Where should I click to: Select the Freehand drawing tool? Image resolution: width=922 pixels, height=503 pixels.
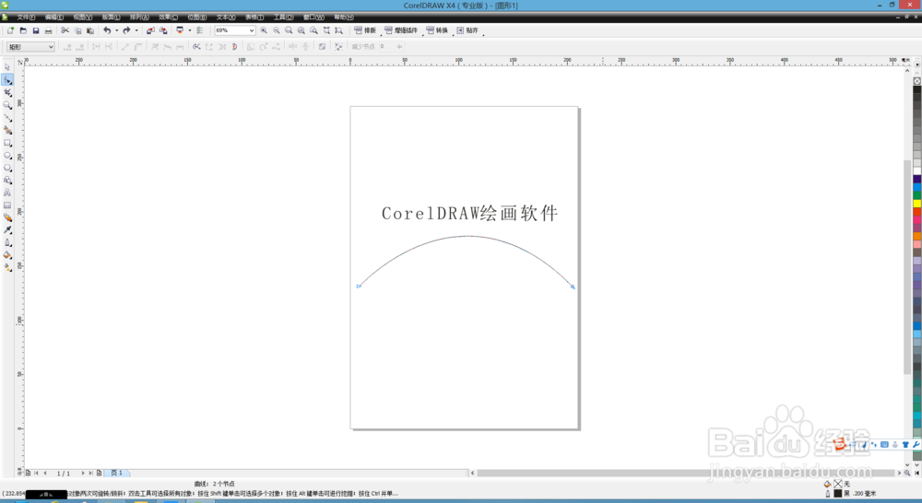(x=7, y=118)
